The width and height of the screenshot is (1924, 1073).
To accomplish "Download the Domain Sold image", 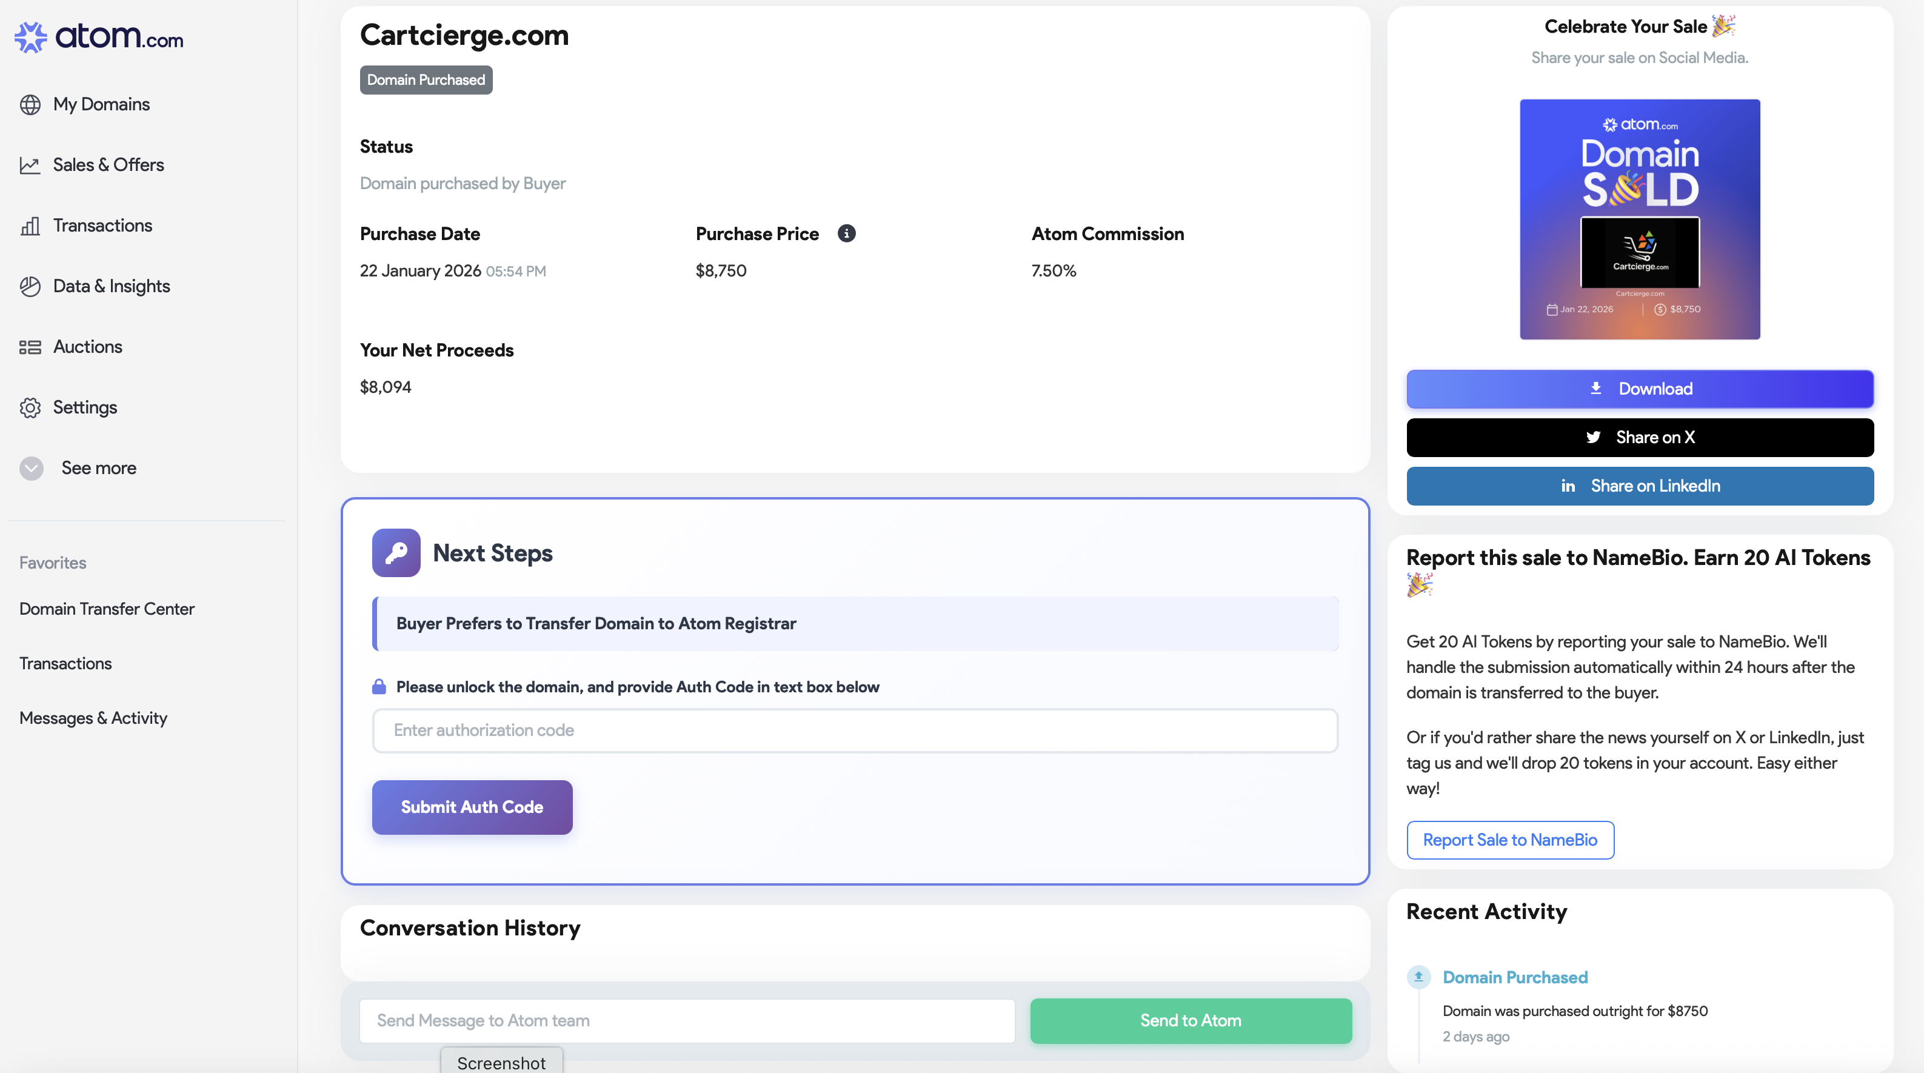I will (1640, 389).
